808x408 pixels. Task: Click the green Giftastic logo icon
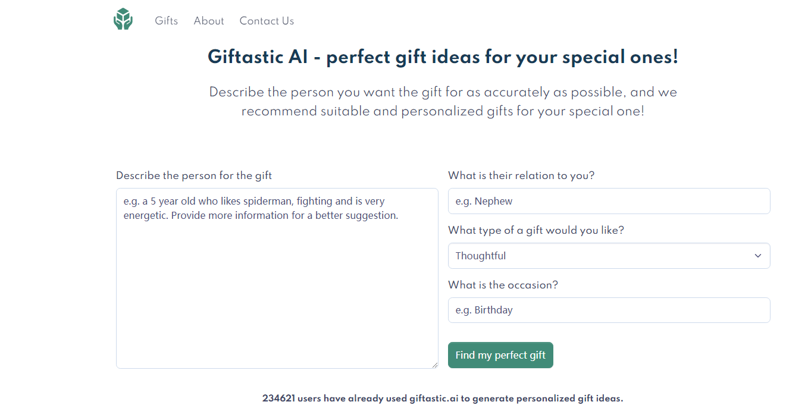click(x=123, y=19)
